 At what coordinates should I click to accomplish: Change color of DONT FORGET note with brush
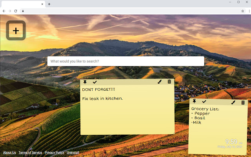160,82
